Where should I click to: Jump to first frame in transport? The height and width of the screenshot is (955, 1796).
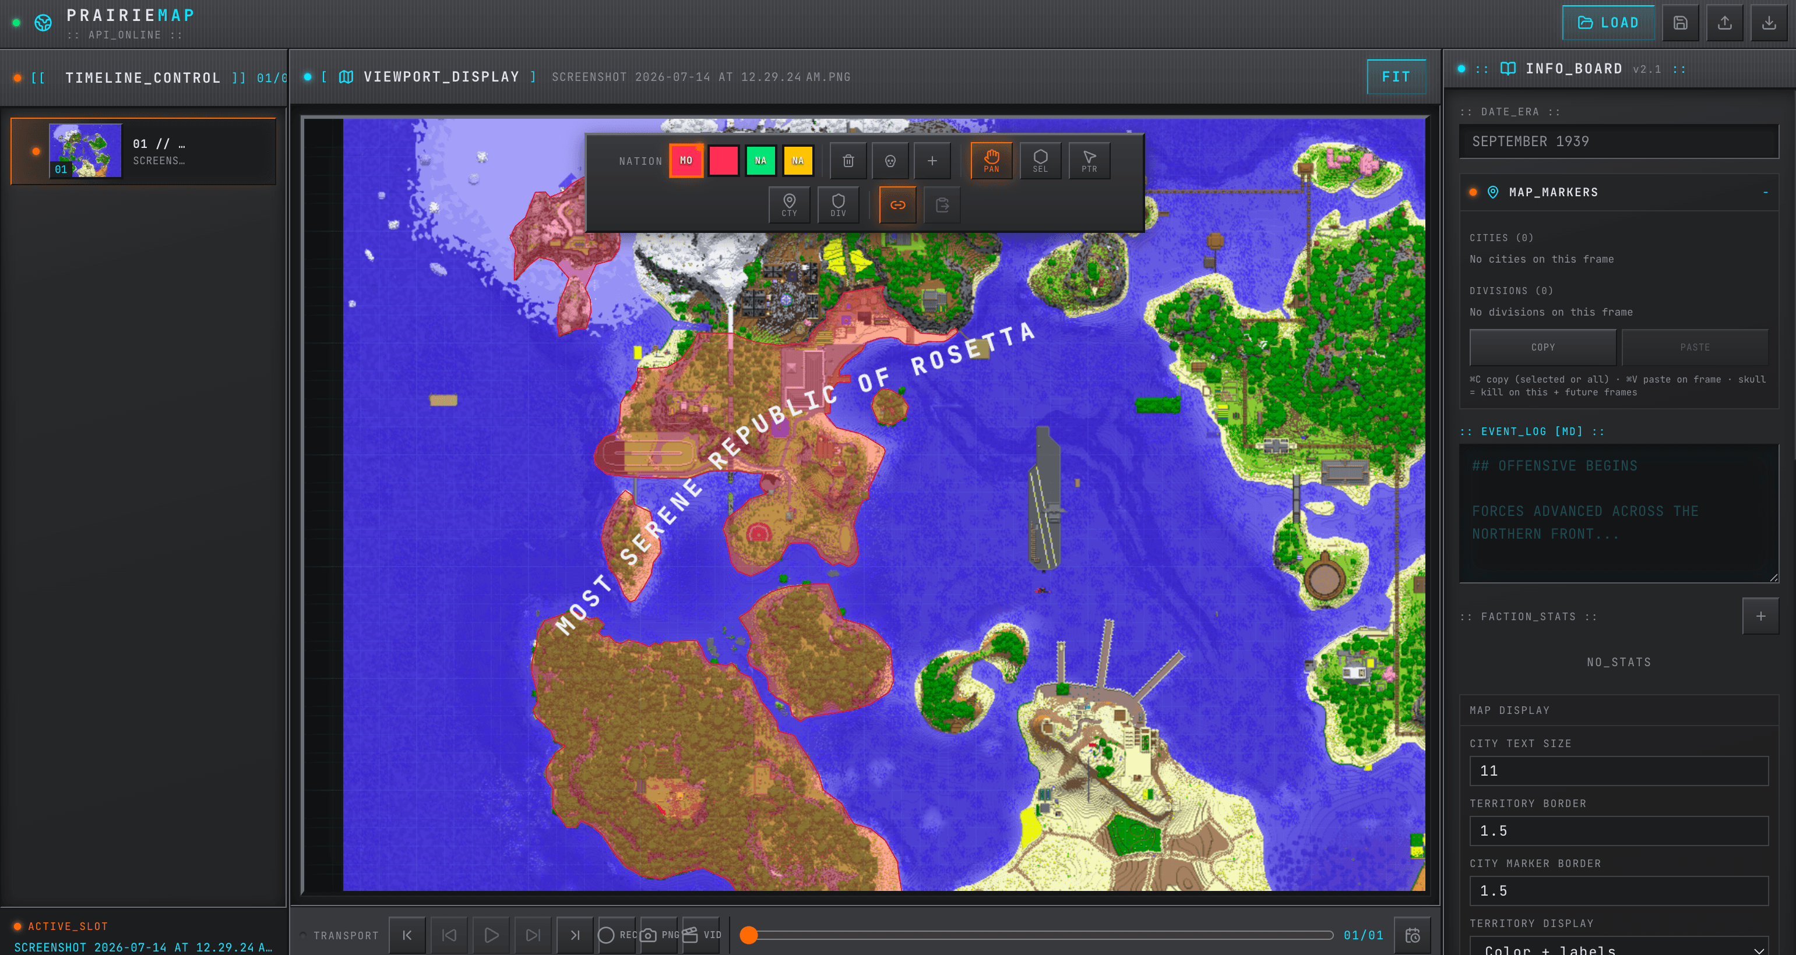(407, 935)
